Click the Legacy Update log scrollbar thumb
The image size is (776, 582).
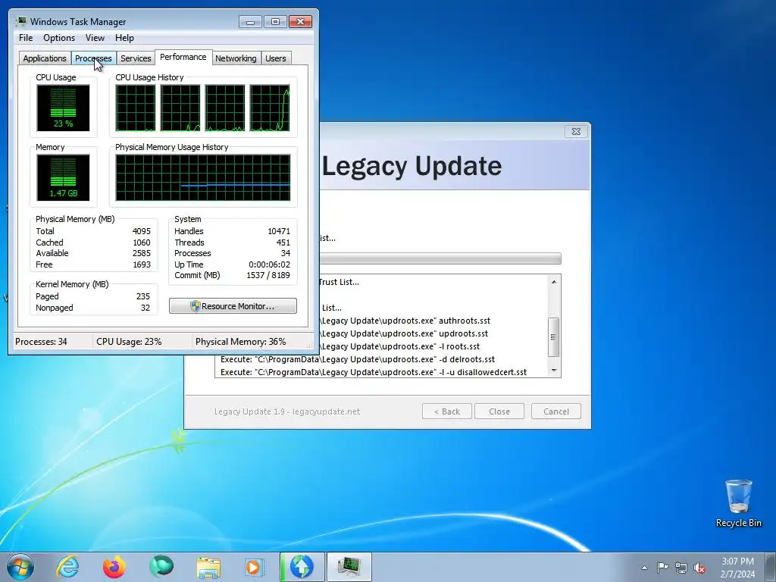click(x=554, y=337)
